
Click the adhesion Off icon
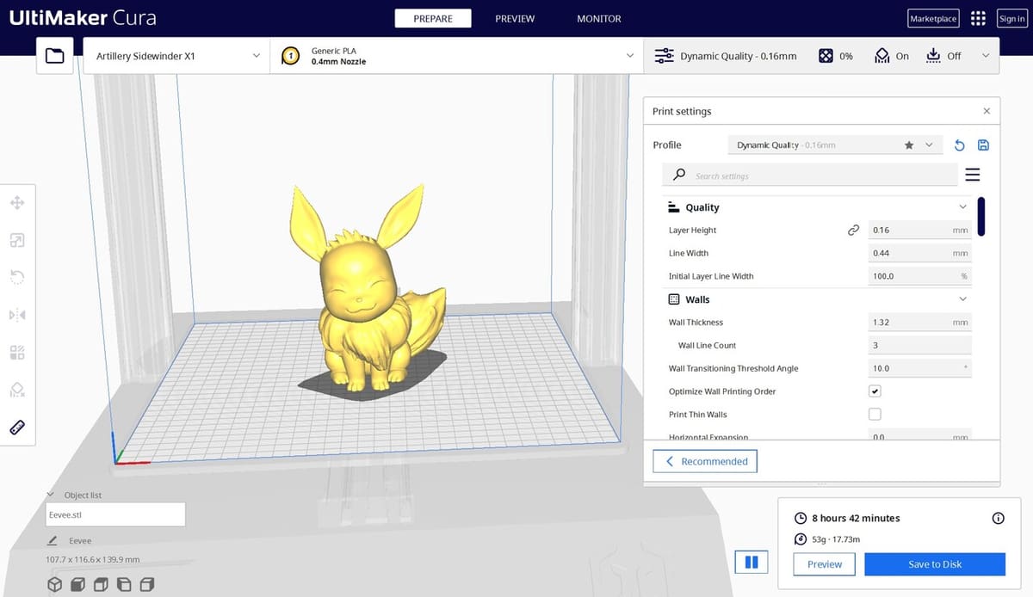[934, 56]
